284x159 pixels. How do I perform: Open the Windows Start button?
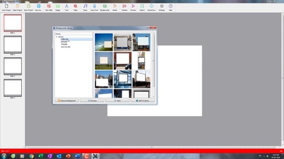[4, 156]
